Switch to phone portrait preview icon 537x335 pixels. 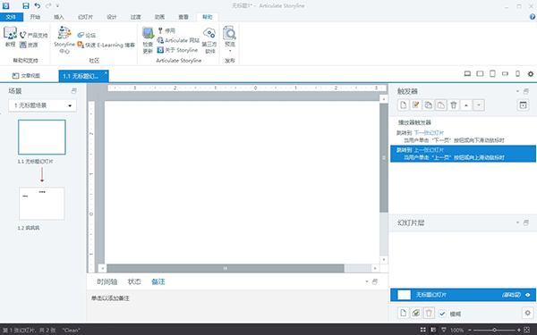(518, 73)
